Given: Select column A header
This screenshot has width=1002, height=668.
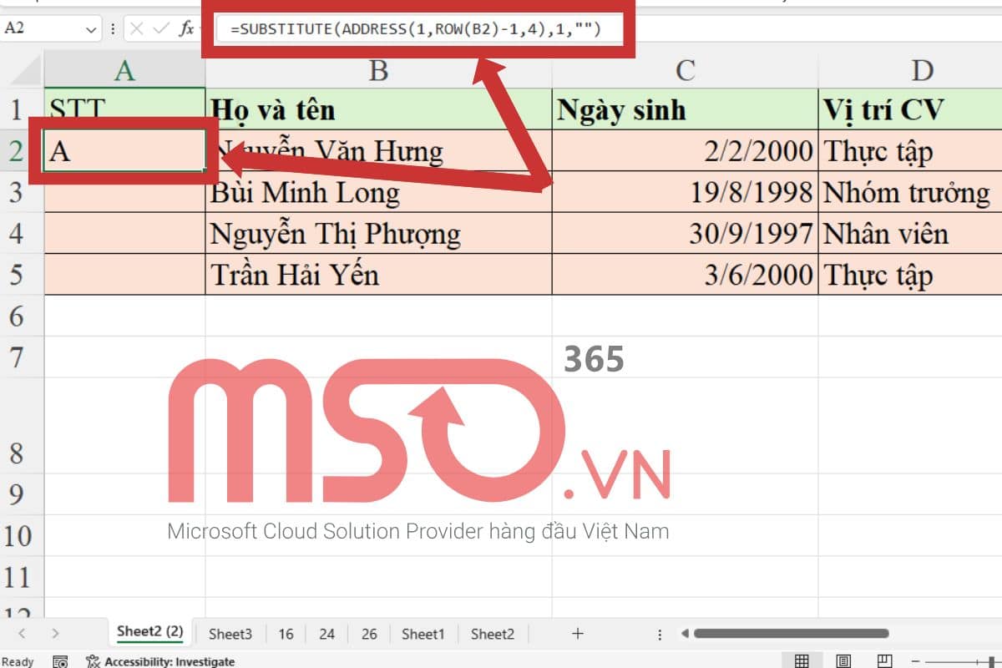Looking at the screenshot, I should (x=124, y=70).
